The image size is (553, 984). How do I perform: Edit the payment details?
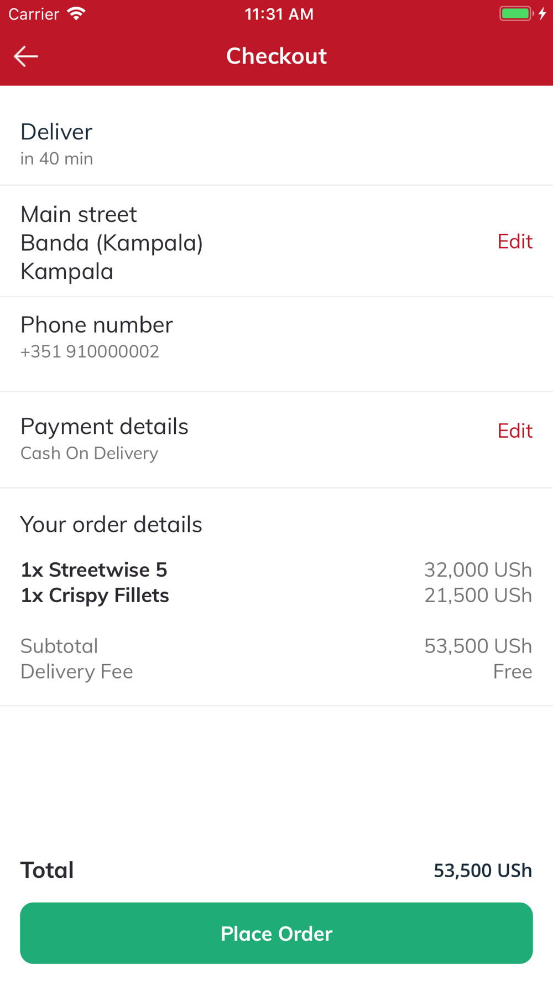(x=514, y=431)
